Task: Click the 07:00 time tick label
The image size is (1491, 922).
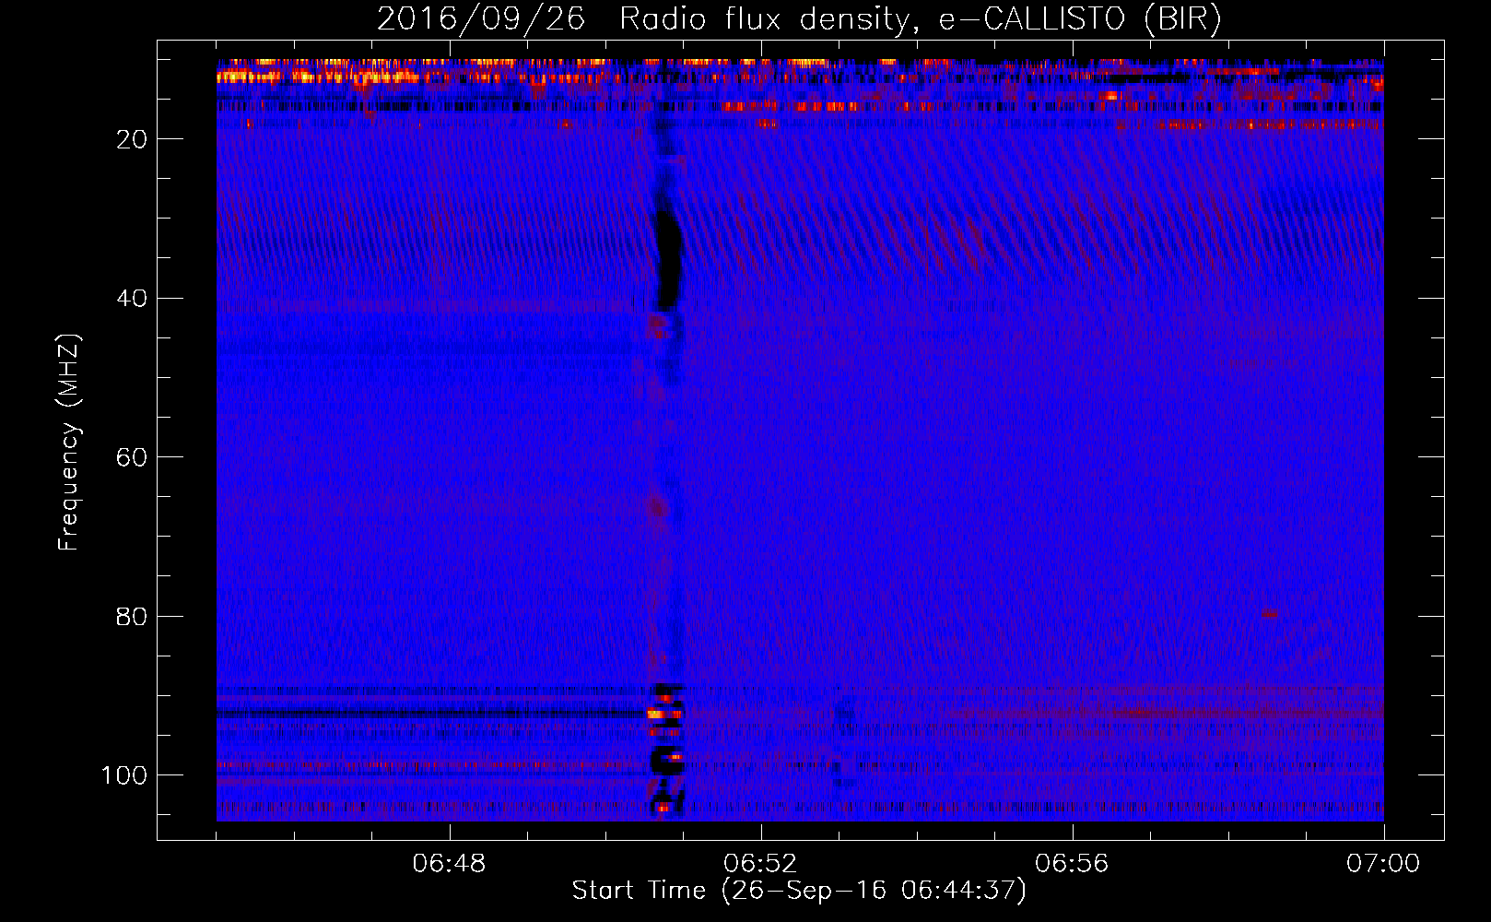Action: click(1383, 864)
